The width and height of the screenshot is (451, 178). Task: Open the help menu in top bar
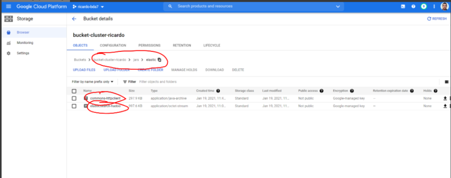tap(413, 6)
